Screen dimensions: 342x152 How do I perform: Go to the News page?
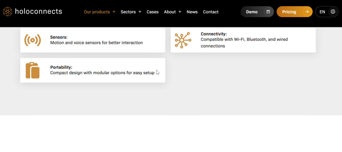point(192,12)
